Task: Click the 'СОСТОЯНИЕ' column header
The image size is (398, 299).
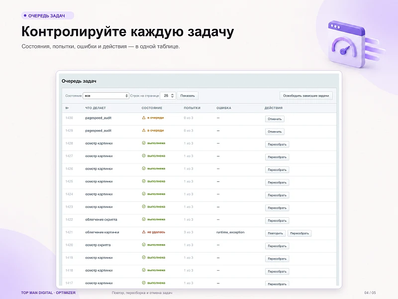Action: click(x=152, y=108)
